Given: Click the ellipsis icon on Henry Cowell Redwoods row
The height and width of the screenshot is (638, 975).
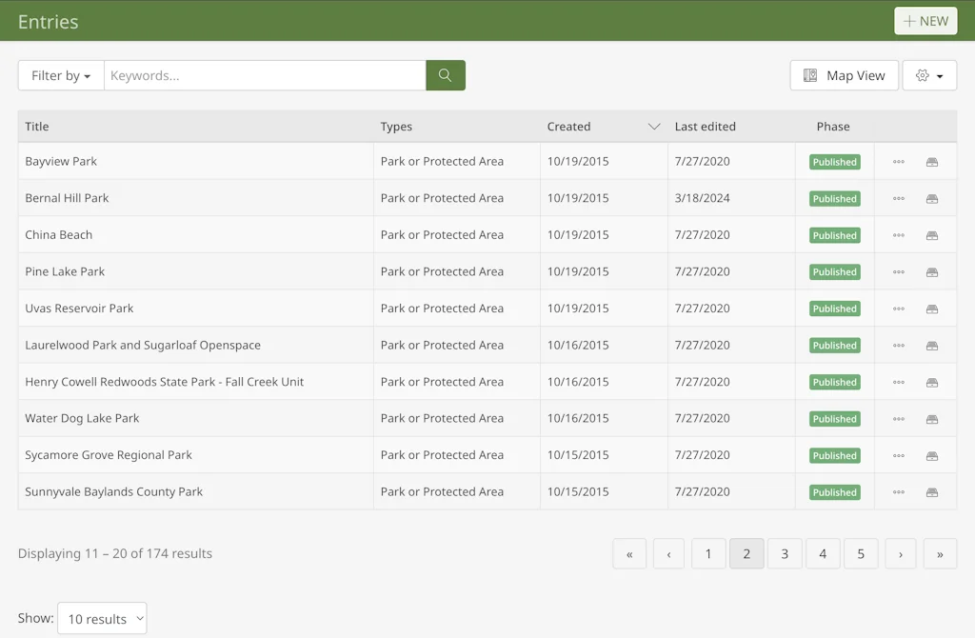Looking at the screenshot, I should click(898, 381).
